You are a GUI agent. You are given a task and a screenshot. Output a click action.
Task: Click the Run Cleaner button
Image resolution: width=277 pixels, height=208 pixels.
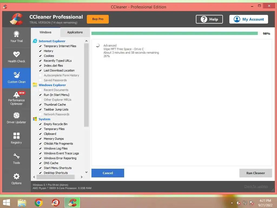pos(255,173)
